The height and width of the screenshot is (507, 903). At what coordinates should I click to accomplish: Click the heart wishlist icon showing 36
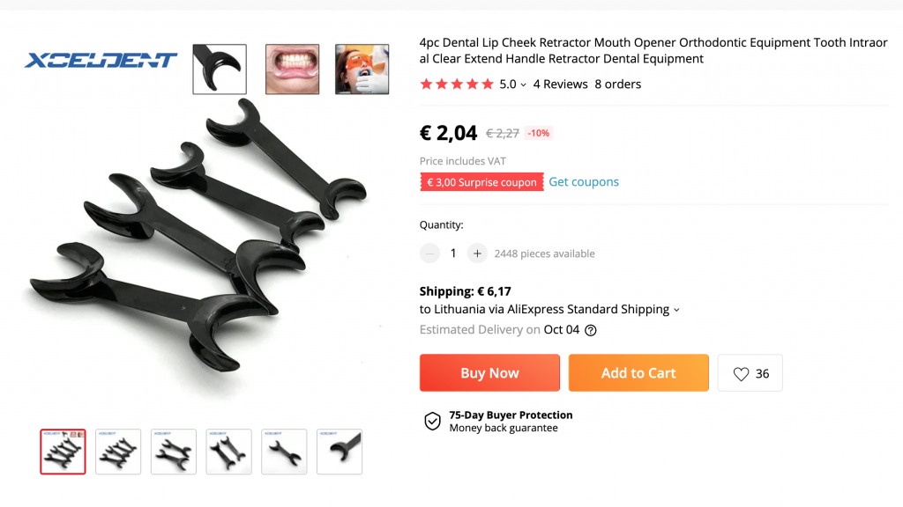(741, 373)
